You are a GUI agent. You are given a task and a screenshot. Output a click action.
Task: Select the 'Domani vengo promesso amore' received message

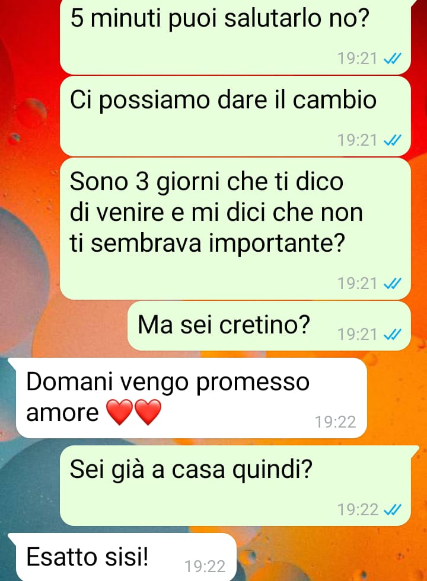(x=192, y=397)
